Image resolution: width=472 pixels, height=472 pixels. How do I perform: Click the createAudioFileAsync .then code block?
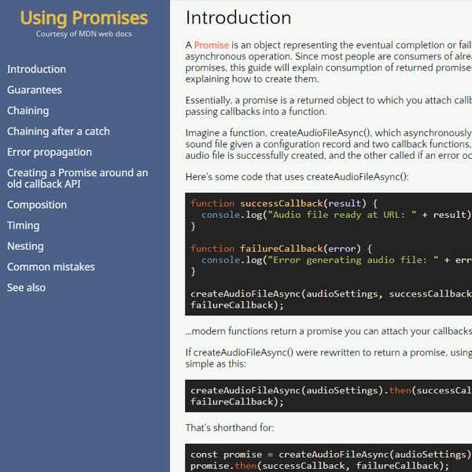[330, 396]
